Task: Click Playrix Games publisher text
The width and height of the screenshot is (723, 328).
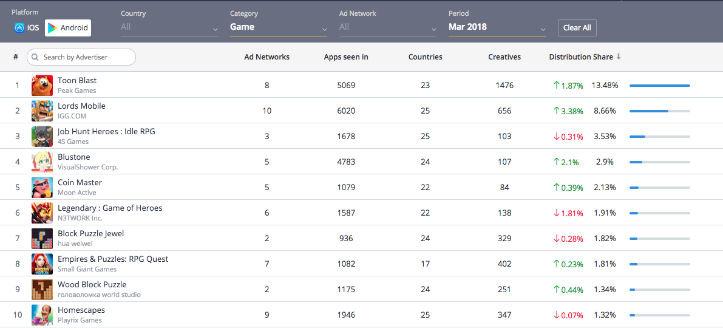Action: point(80,320)
